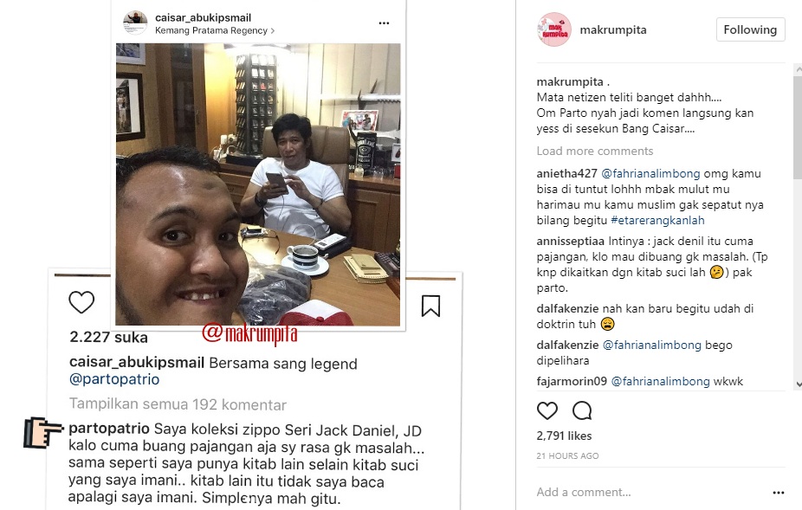Follow the @partopatrio mention link

click(114, 379)
